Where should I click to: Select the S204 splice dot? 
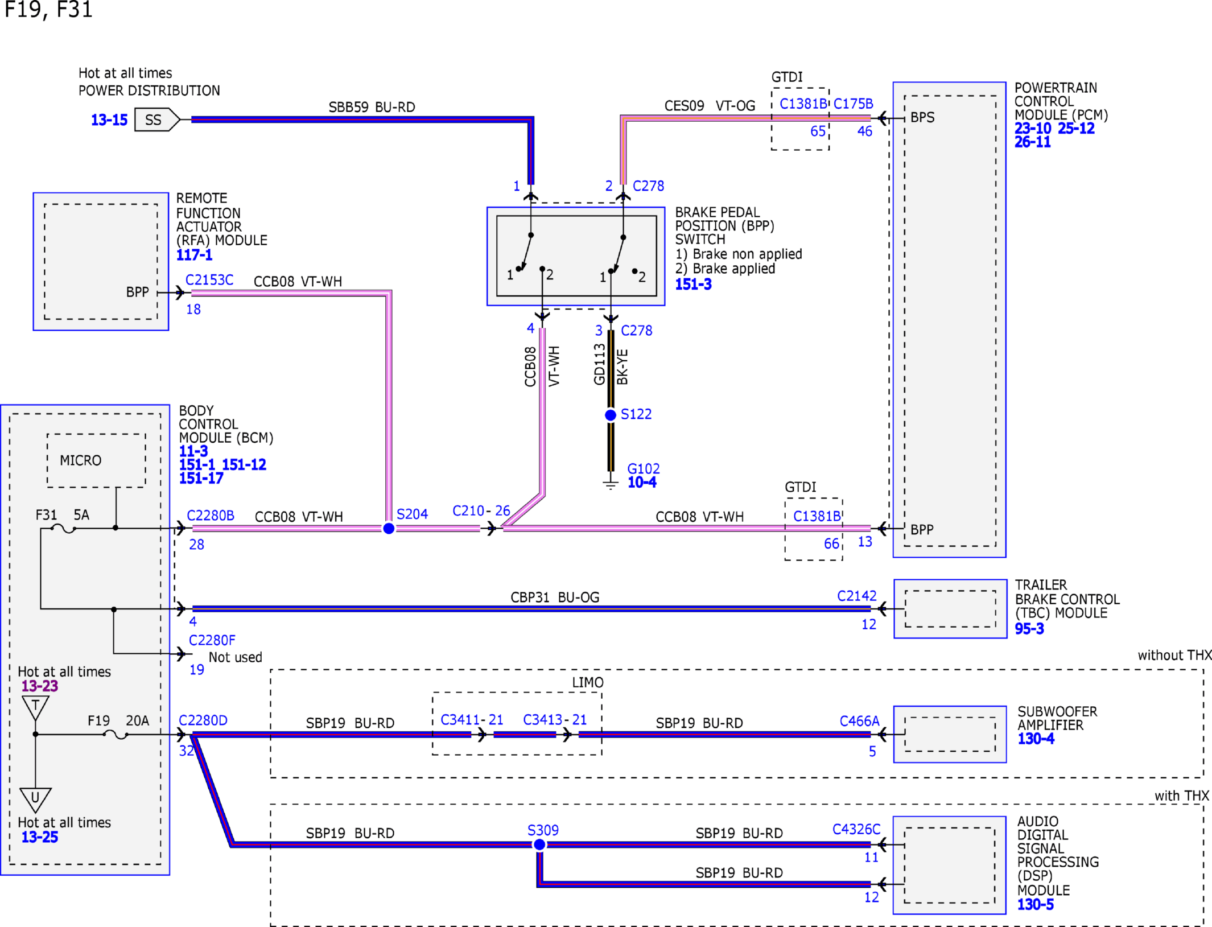(x=389, y=529)
